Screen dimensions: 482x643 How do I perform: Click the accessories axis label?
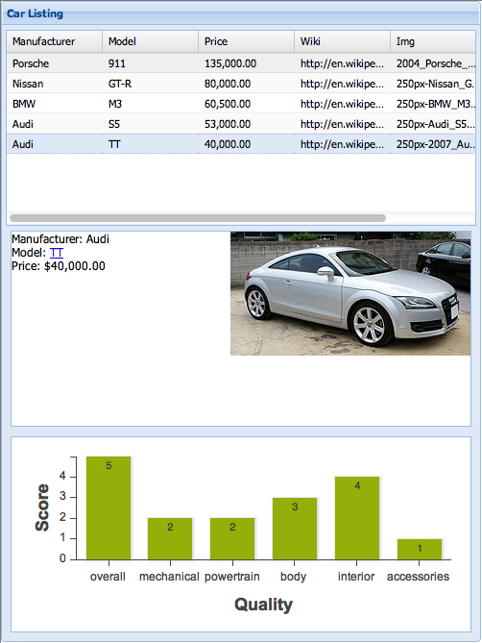pyautogui.click(x=418, y=577)
